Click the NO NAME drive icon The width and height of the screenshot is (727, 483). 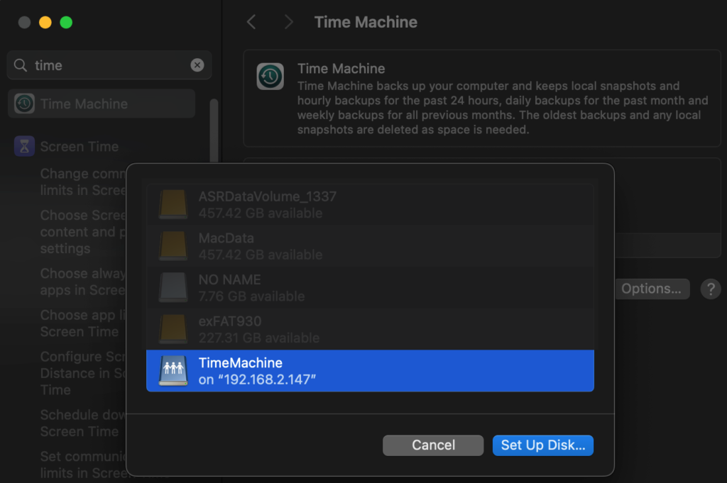click(x=173, y=287)
